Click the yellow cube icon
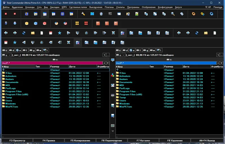 [x=27, y=23]
